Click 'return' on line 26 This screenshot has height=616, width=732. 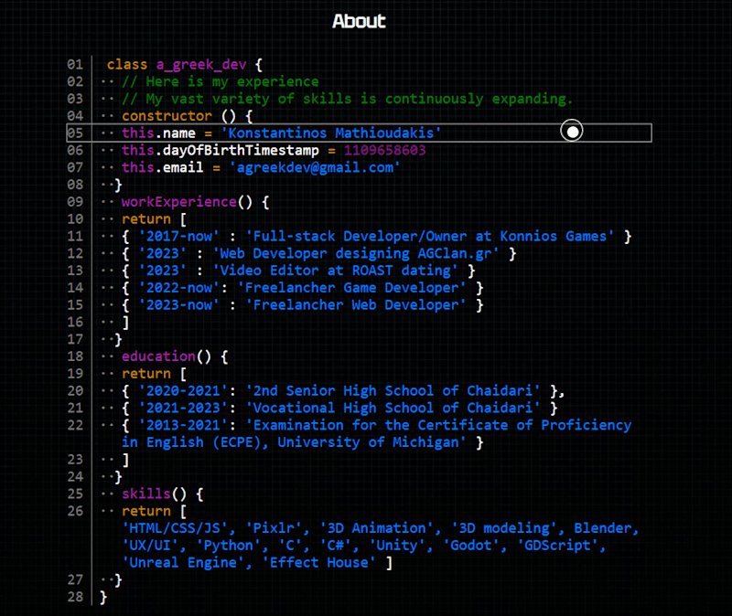[146, 511]
